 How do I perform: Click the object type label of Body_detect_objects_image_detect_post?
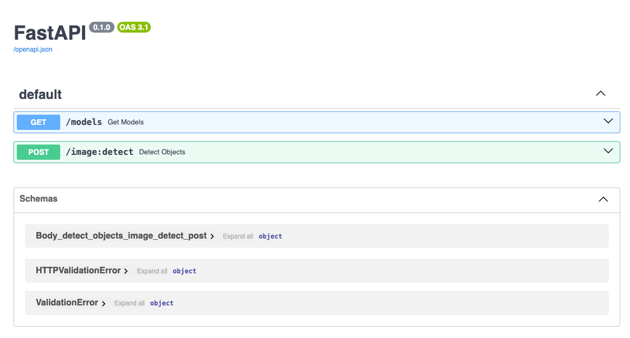pyautogui.click(x=270, y=236)
